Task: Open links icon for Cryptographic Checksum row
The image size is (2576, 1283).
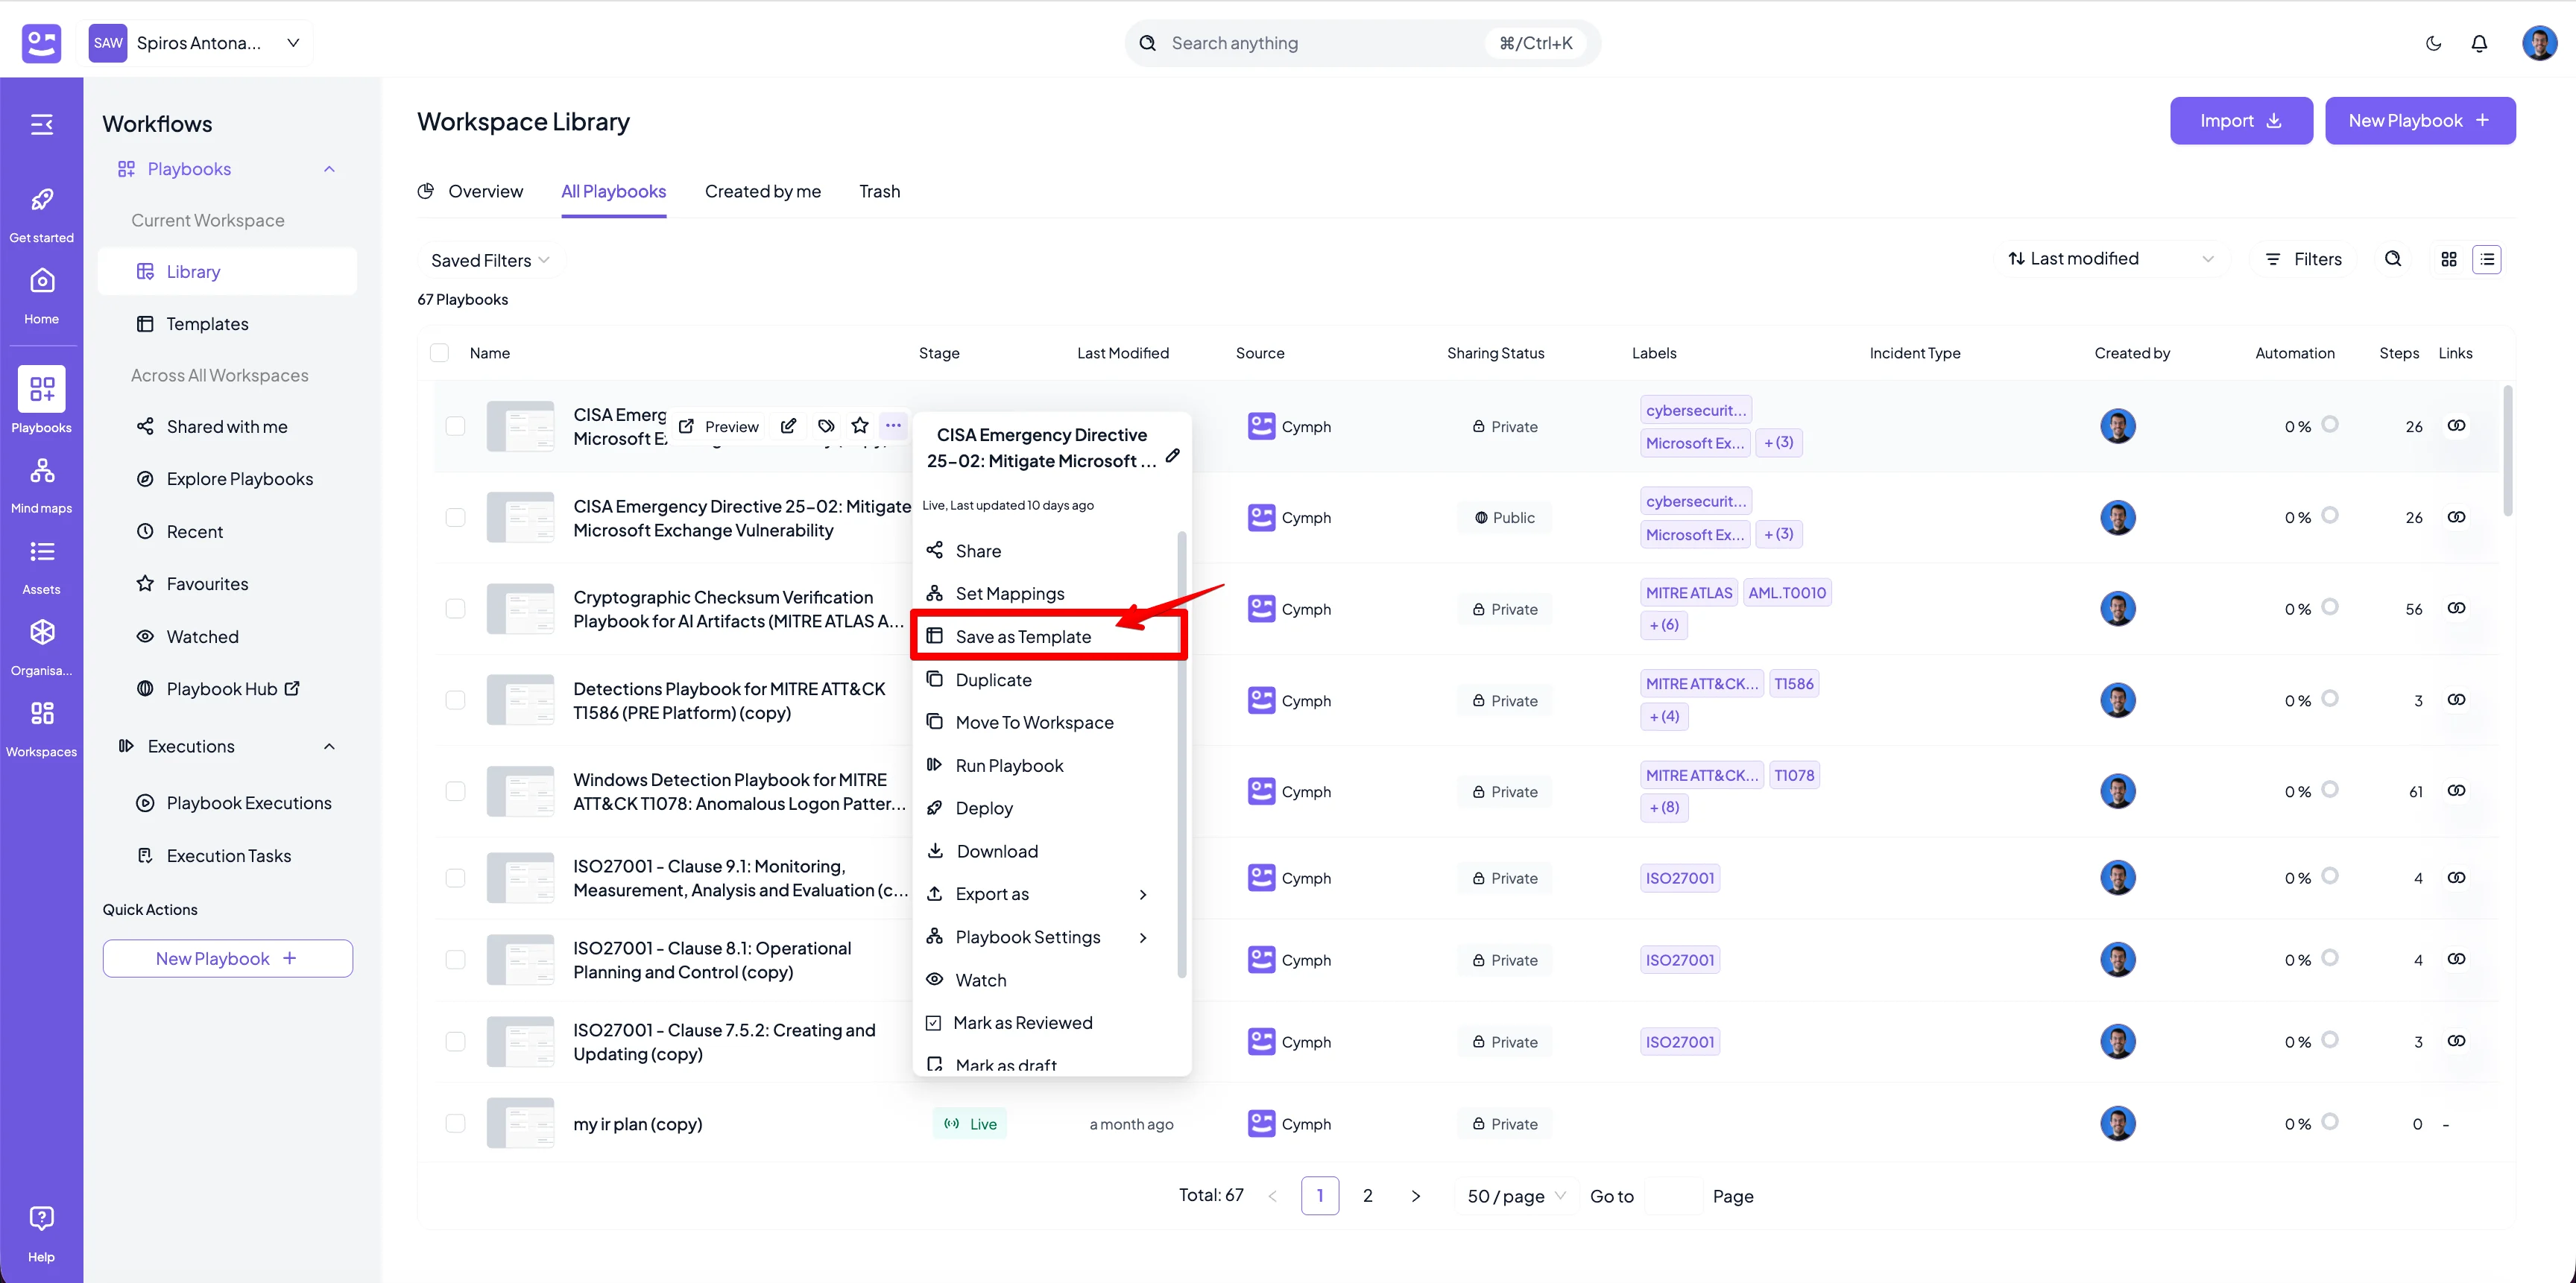Action: (2456, 607)
